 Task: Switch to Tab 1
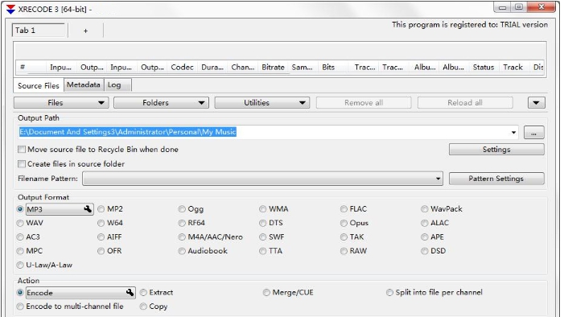39,31
